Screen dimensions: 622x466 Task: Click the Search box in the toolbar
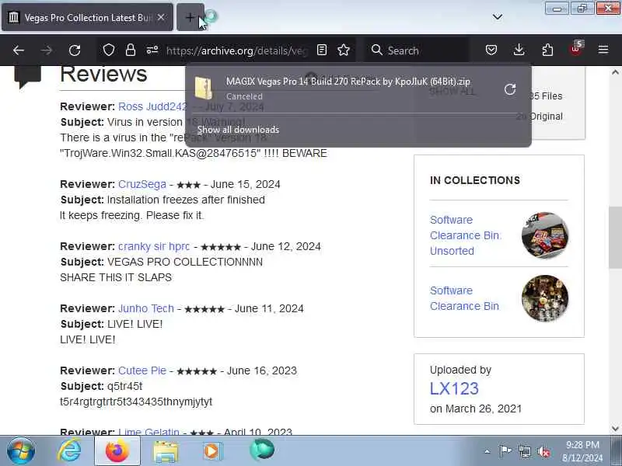click(x=416, y=50)
